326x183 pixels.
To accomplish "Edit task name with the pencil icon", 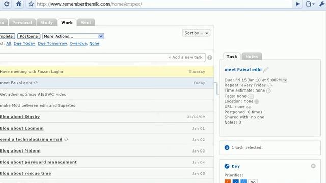I will 266,70.
